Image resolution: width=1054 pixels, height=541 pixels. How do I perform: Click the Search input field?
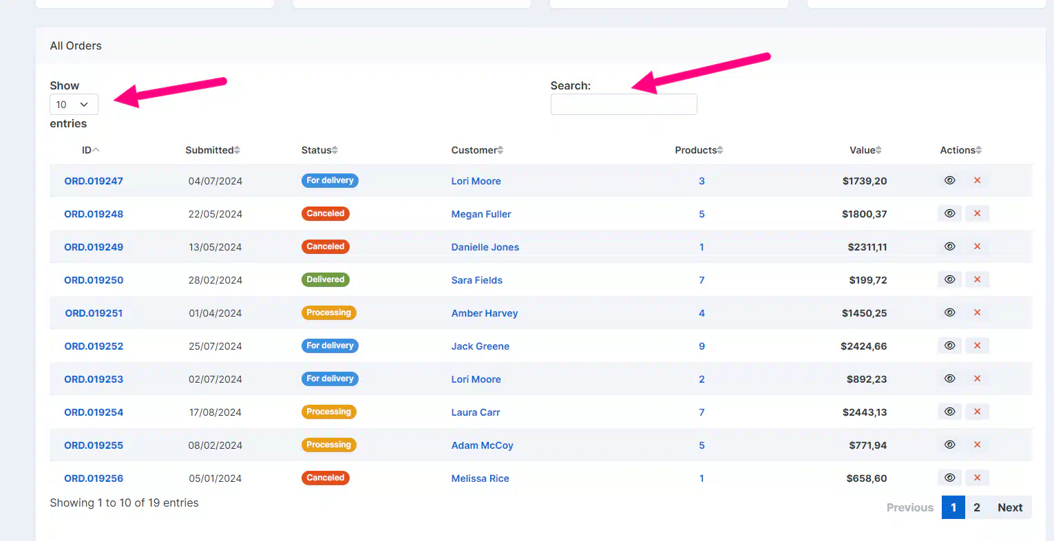[623, 105]
